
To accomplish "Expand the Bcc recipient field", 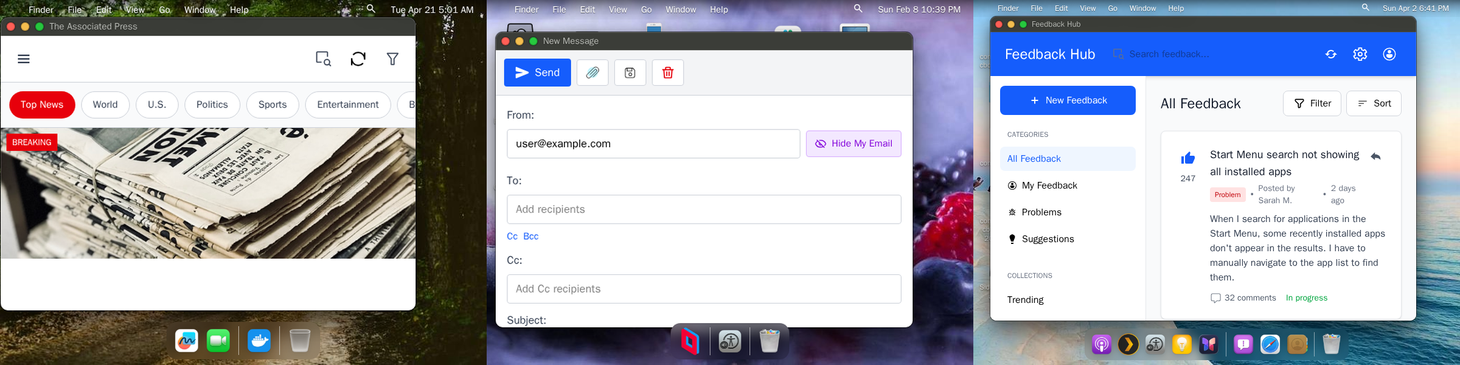I will point(530,236).
